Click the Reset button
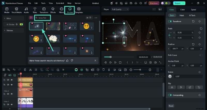 [171, 106]
